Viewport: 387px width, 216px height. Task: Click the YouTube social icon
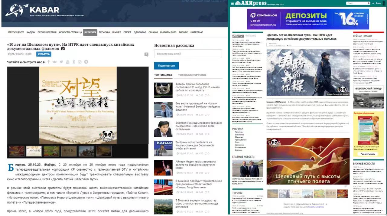[x=67, y=62]
